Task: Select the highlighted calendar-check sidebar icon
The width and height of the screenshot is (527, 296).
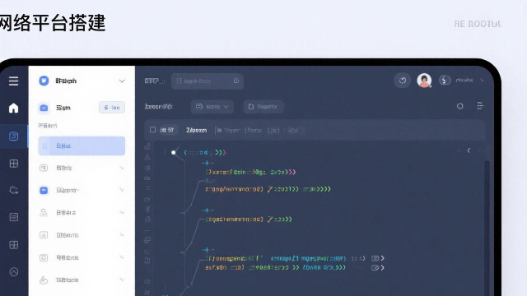Action: [x=13, y=136]
